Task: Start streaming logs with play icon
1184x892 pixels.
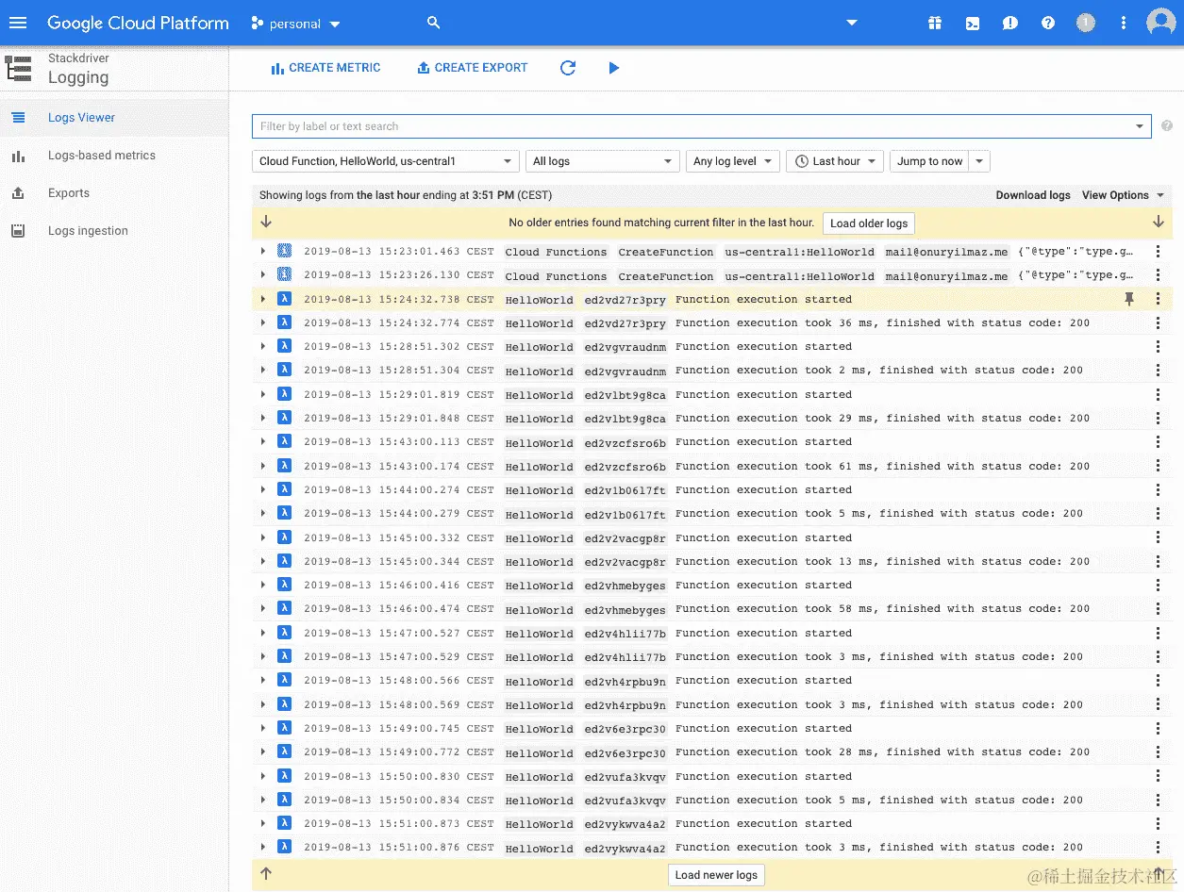Action: (614, 68)
